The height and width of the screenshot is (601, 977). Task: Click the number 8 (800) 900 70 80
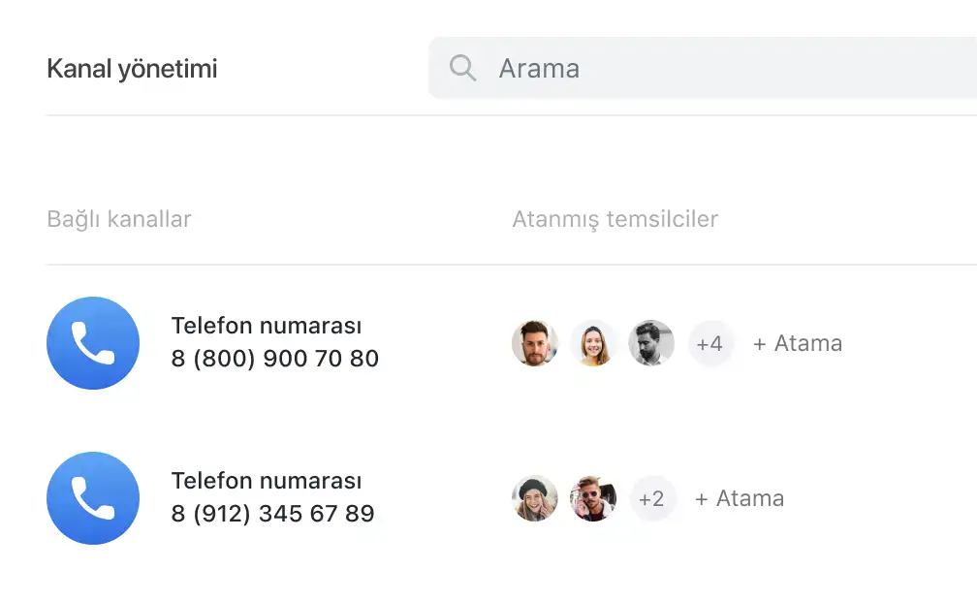(x=275, y=359)
